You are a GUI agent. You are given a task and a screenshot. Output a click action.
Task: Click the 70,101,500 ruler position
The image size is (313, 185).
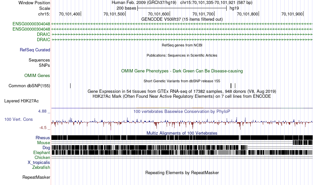[x=114, y=14]
